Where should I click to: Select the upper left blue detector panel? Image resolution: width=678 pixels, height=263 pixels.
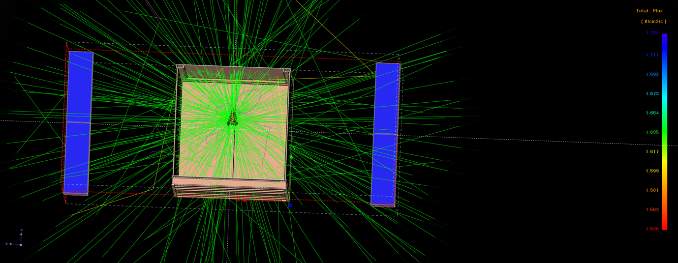click(x=80, y=87)
